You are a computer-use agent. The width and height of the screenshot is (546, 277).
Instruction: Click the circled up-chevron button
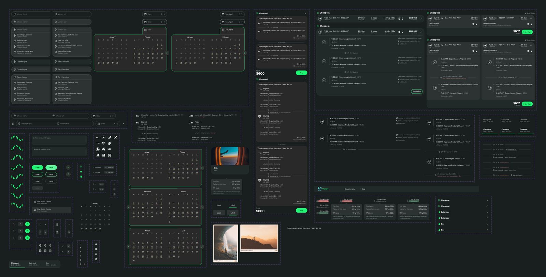coord(69,252)
